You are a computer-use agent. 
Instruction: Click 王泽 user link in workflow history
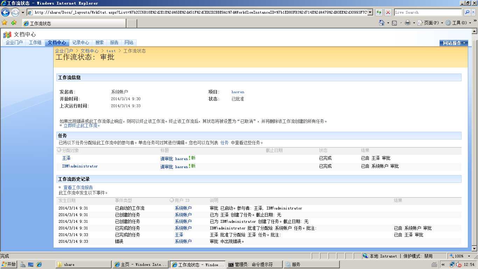click(179, 235)
